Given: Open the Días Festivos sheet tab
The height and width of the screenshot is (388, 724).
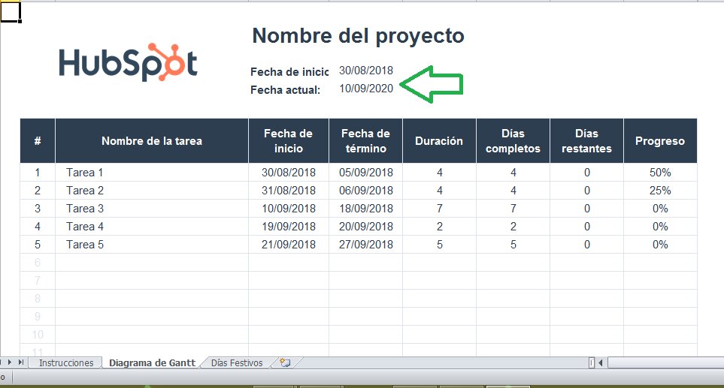Looking at the screenshot, I should pyautogui.click(x=237, y=363).
